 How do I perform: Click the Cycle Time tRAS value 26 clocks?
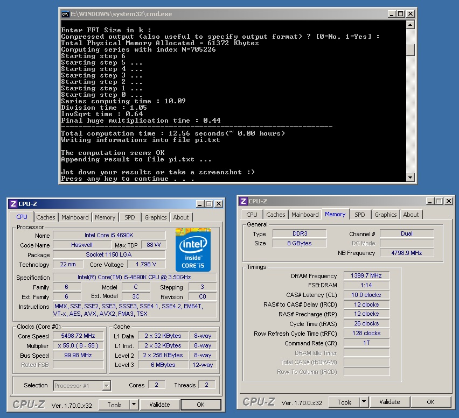(366, 323)
